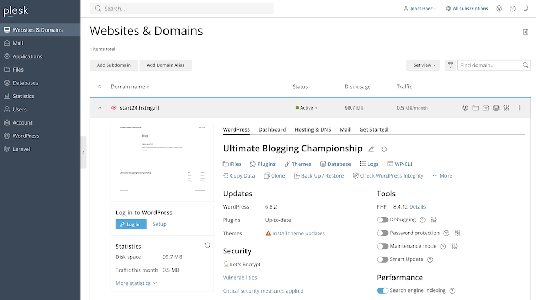Open Back Up / Restore
536x300 pixels.
point(319,175)
